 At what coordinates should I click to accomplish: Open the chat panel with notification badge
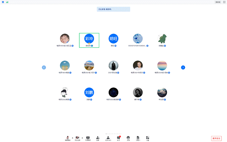(x=118, y=138)
